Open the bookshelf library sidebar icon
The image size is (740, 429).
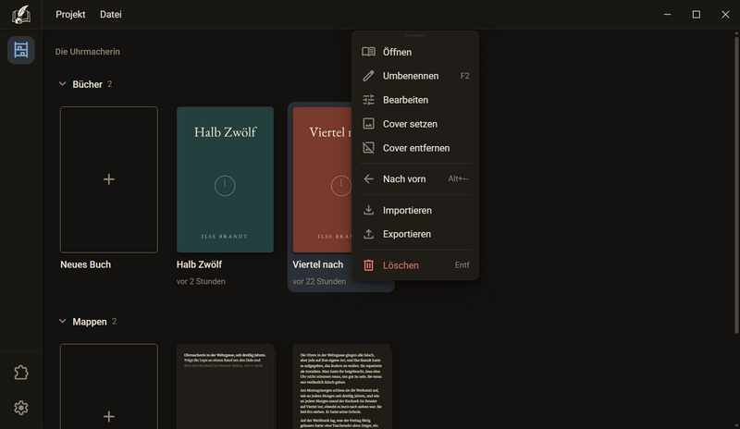point(20,50)
